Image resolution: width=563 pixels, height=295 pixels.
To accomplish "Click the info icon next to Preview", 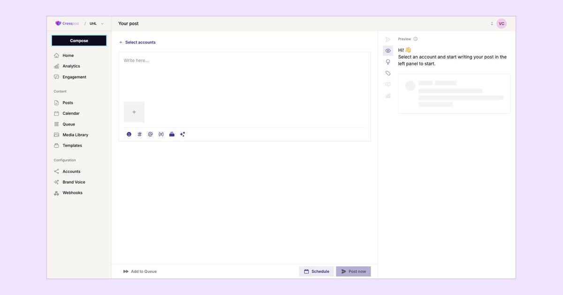I will pyautogui.click(x=416, y=39).
